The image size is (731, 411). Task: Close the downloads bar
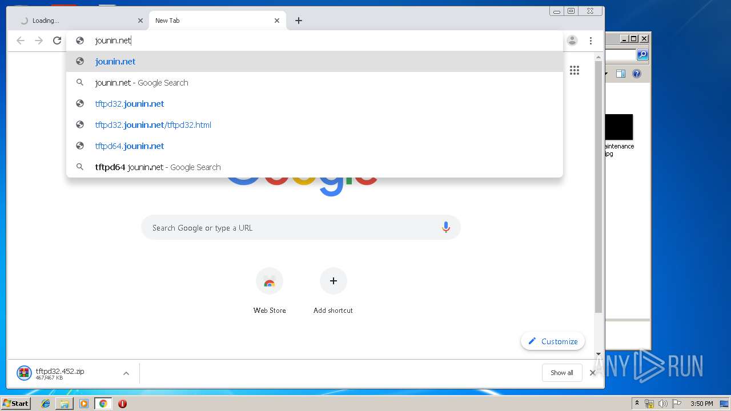pos(592,373)
